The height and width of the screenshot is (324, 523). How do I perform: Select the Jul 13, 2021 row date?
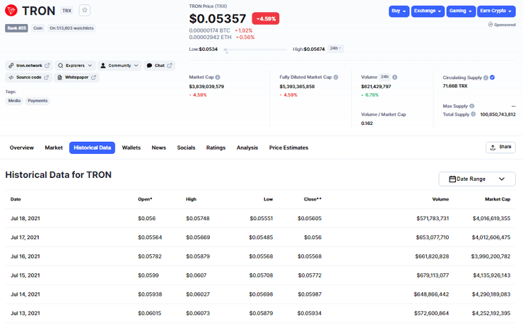pos(25,313)
